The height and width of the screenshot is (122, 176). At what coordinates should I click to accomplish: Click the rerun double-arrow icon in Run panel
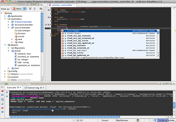[x=2, y=87]
